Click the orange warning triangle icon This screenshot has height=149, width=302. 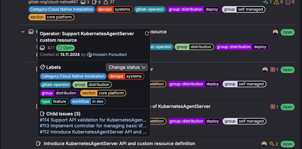(x=276, y=2)
